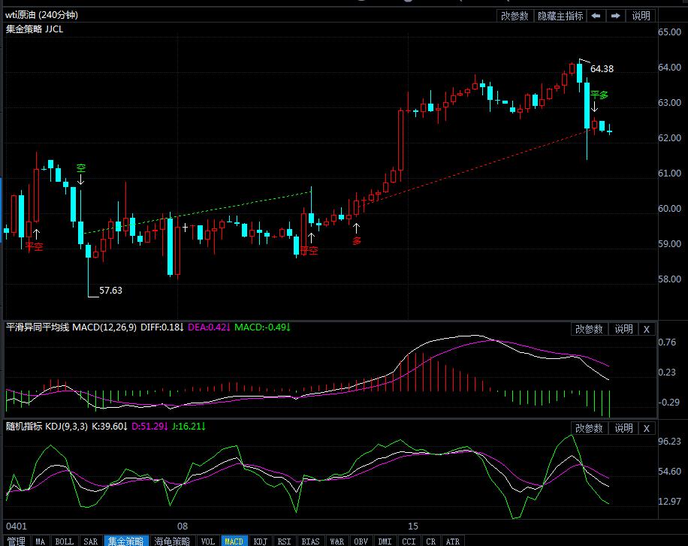Open 说明 for the main chart

click(641, 16)
